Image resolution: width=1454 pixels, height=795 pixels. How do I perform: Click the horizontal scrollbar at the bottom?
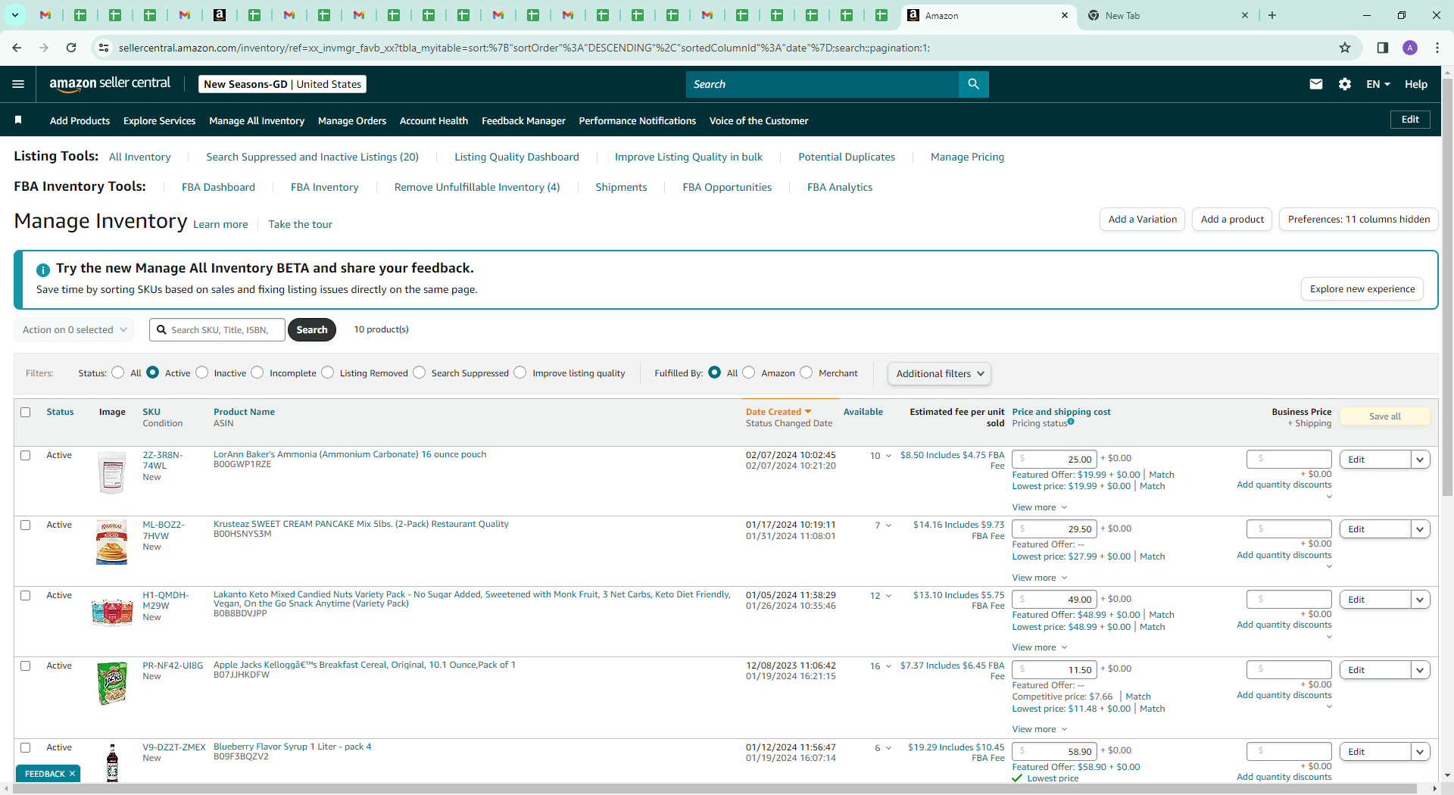716,789
